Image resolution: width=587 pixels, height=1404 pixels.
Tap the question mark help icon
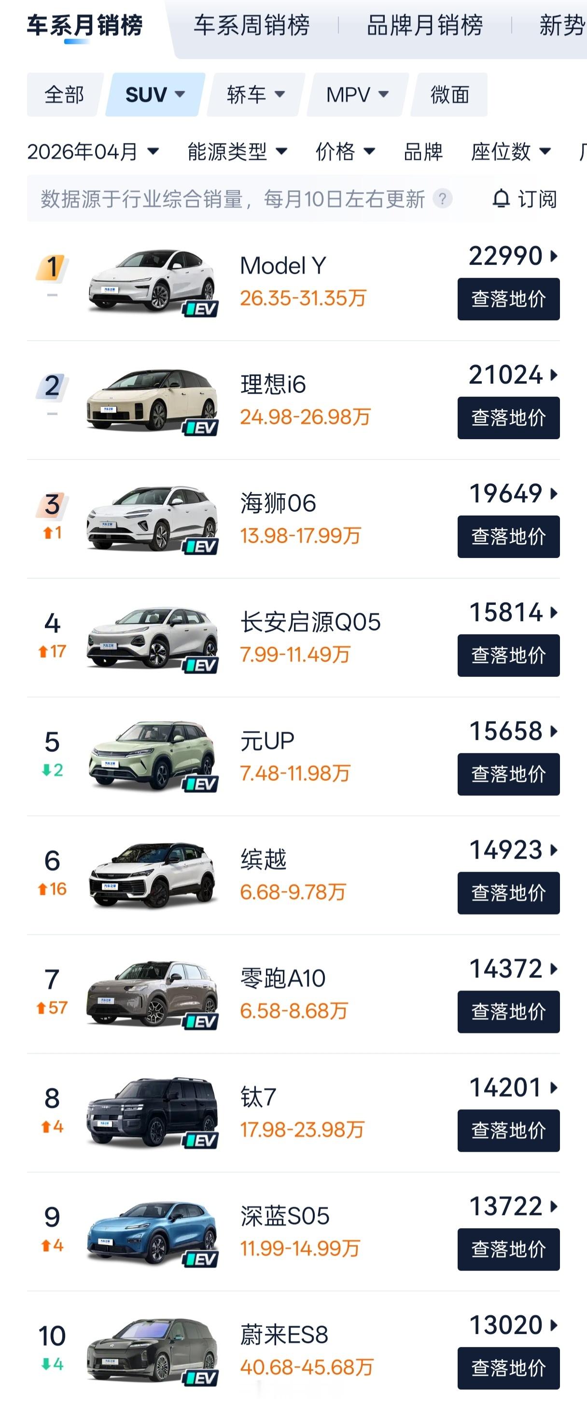(442, 199)
